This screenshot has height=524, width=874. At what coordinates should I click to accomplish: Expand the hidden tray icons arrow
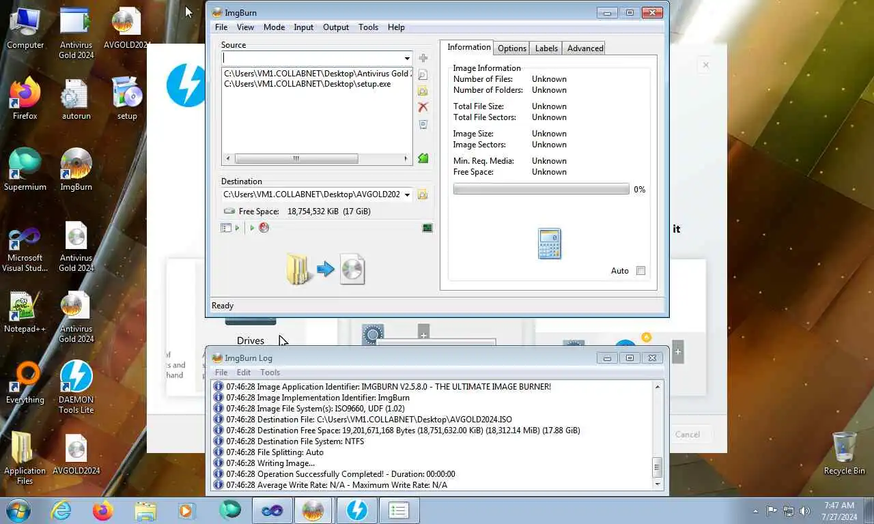[755, 510]
